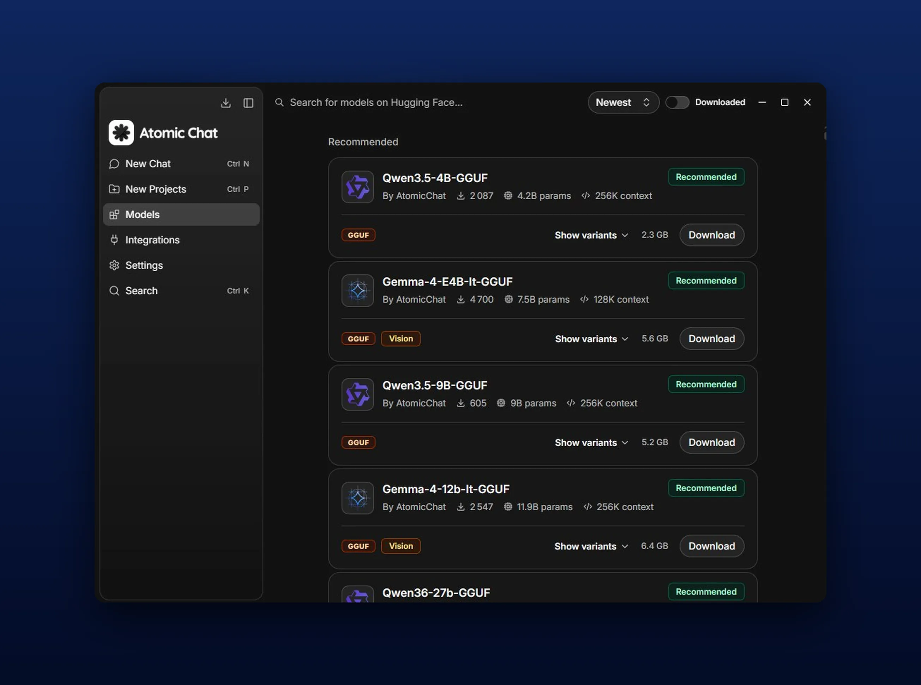Image resolution: width=921 pixels, height=685 pixels.
Task: Open the Gemma-4-12b-It-GGUF model title
Action: [446, 489]
